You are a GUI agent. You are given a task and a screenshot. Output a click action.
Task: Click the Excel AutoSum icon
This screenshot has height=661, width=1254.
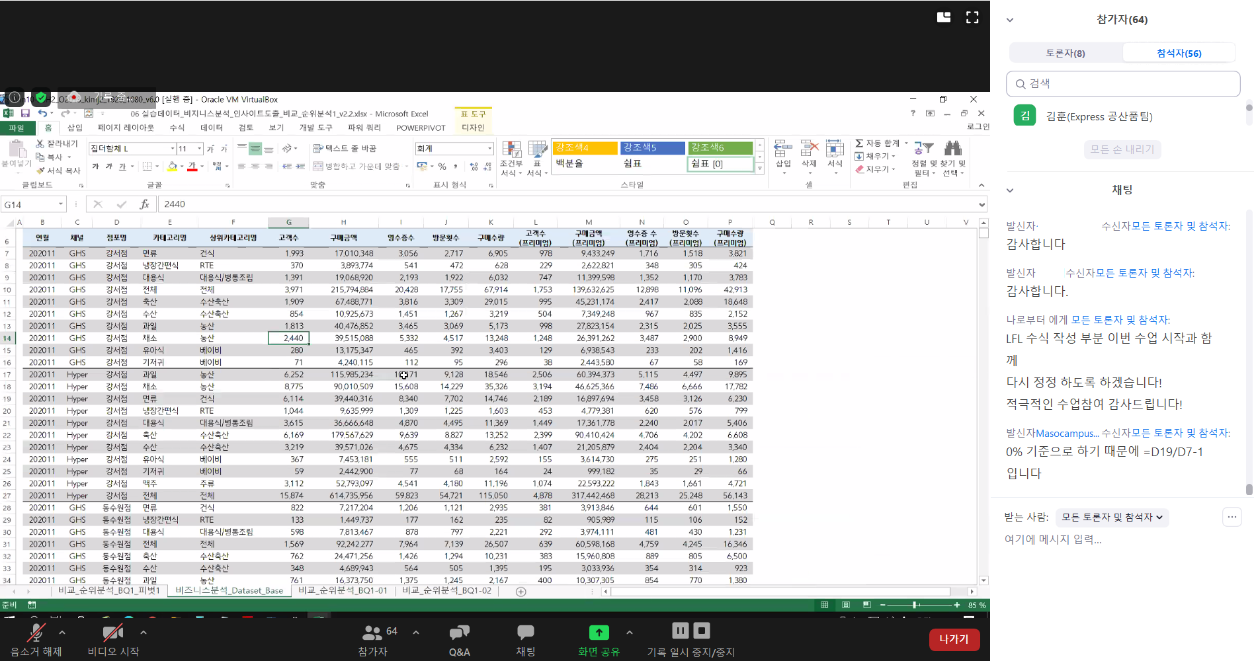tap(859, 143)
